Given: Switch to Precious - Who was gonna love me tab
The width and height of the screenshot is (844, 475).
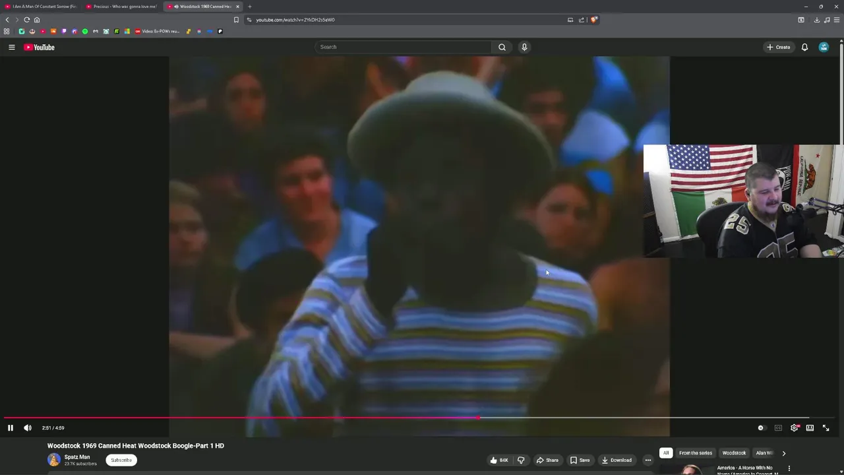Looking at the screenshot, I should 122,7.
